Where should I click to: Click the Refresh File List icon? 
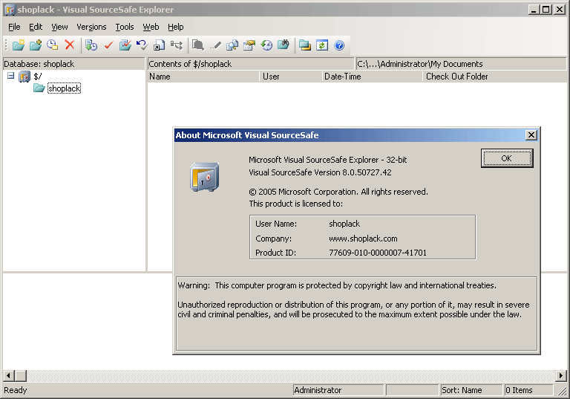point(322,45)
